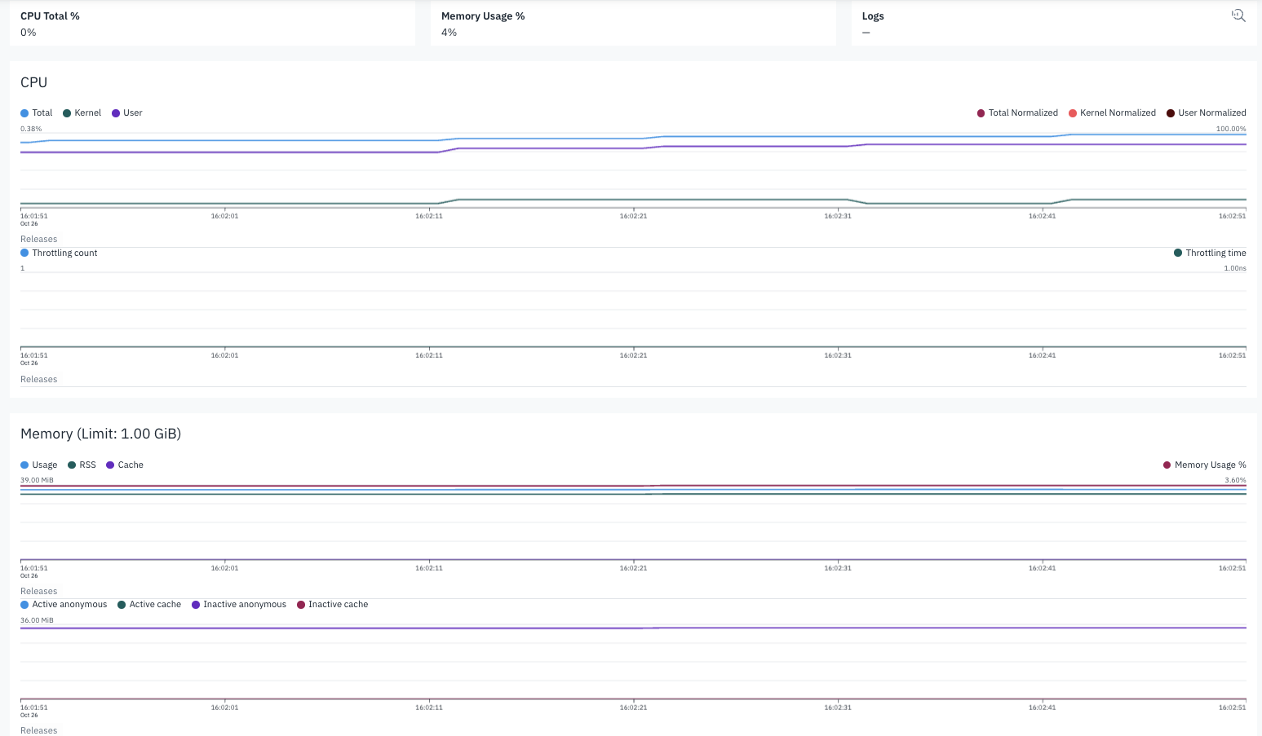The image size is (1262, 736).
Task: Click the Kernel Normalized legend dot
Action: (1072, 112)
